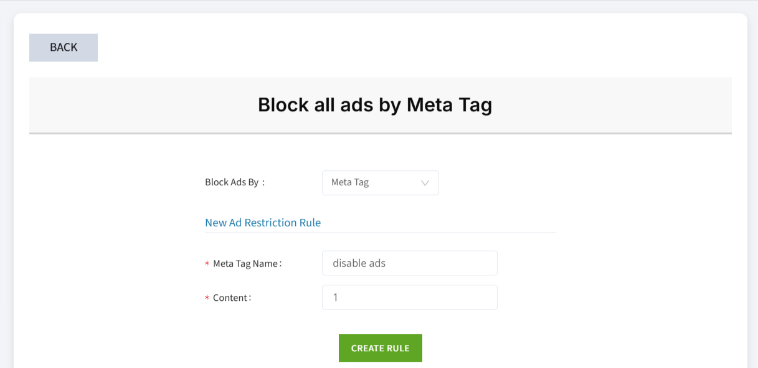The image size is (758, 368).
Task: Click the "disable ads" text in the field
Action: click(x=359, y=263)
